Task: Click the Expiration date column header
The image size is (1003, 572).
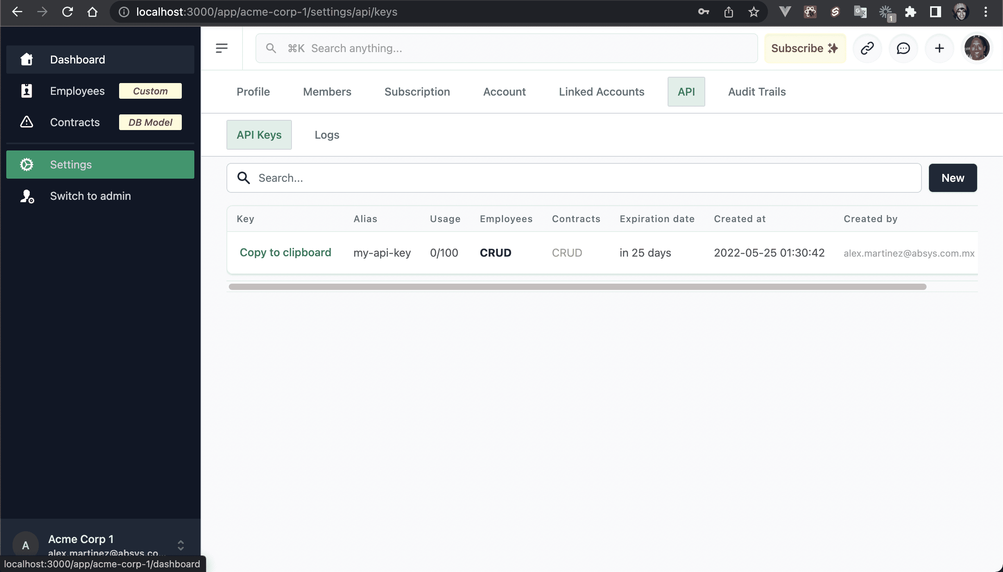Action: [657, 219]
